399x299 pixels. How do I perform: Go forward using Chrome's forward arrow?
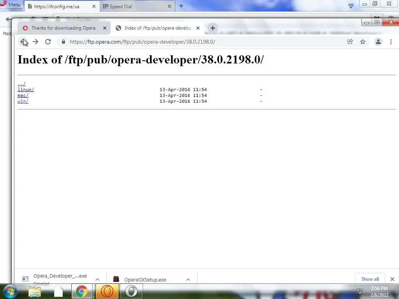pos(35,42)
